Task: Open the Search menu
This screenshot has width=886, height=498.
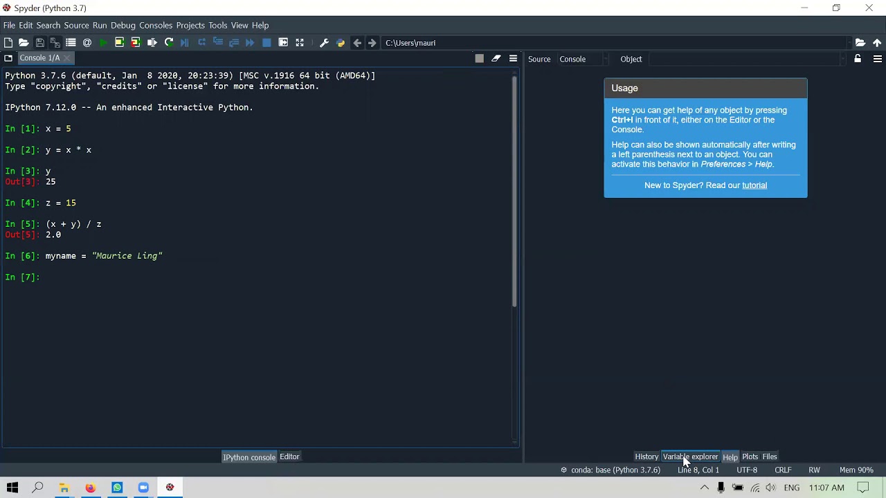Action: click(48, 26)
